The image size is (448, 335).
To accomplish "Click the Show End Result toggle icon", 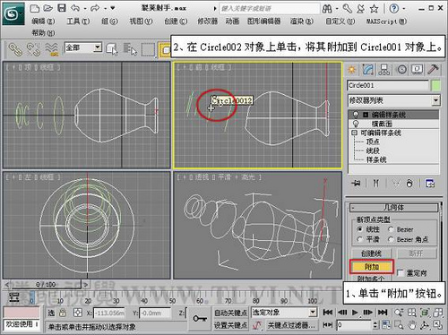I will tap(376, 184).
